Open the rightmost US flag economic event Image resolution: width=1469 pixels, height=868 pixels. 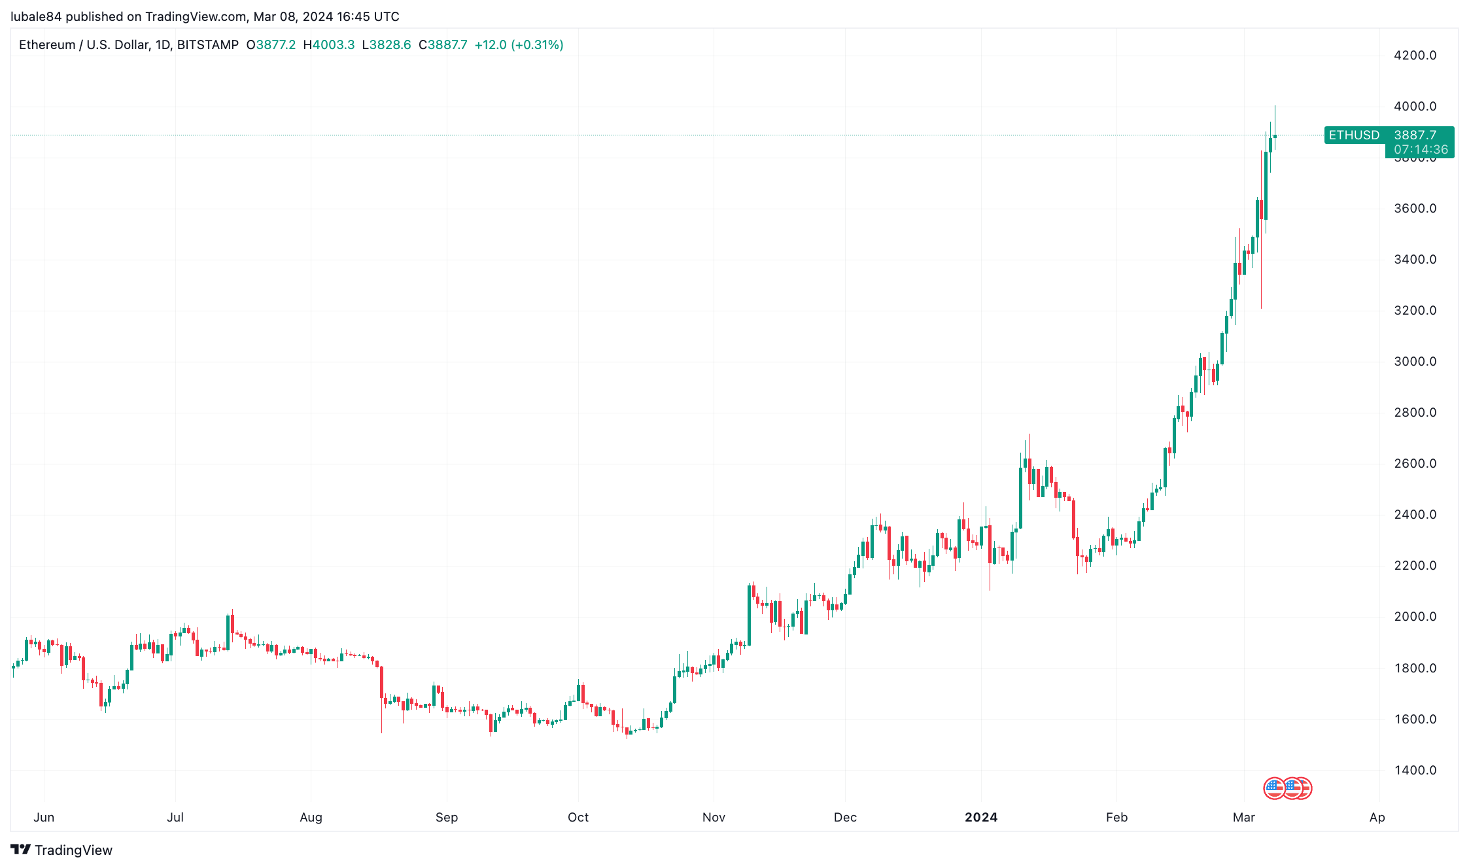pos(1304,788)
